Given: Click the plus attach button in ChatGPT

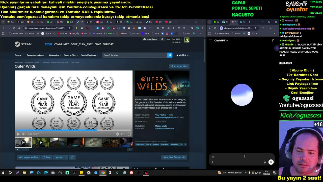Looking at the screenshot, I should [x=213, y=162].
